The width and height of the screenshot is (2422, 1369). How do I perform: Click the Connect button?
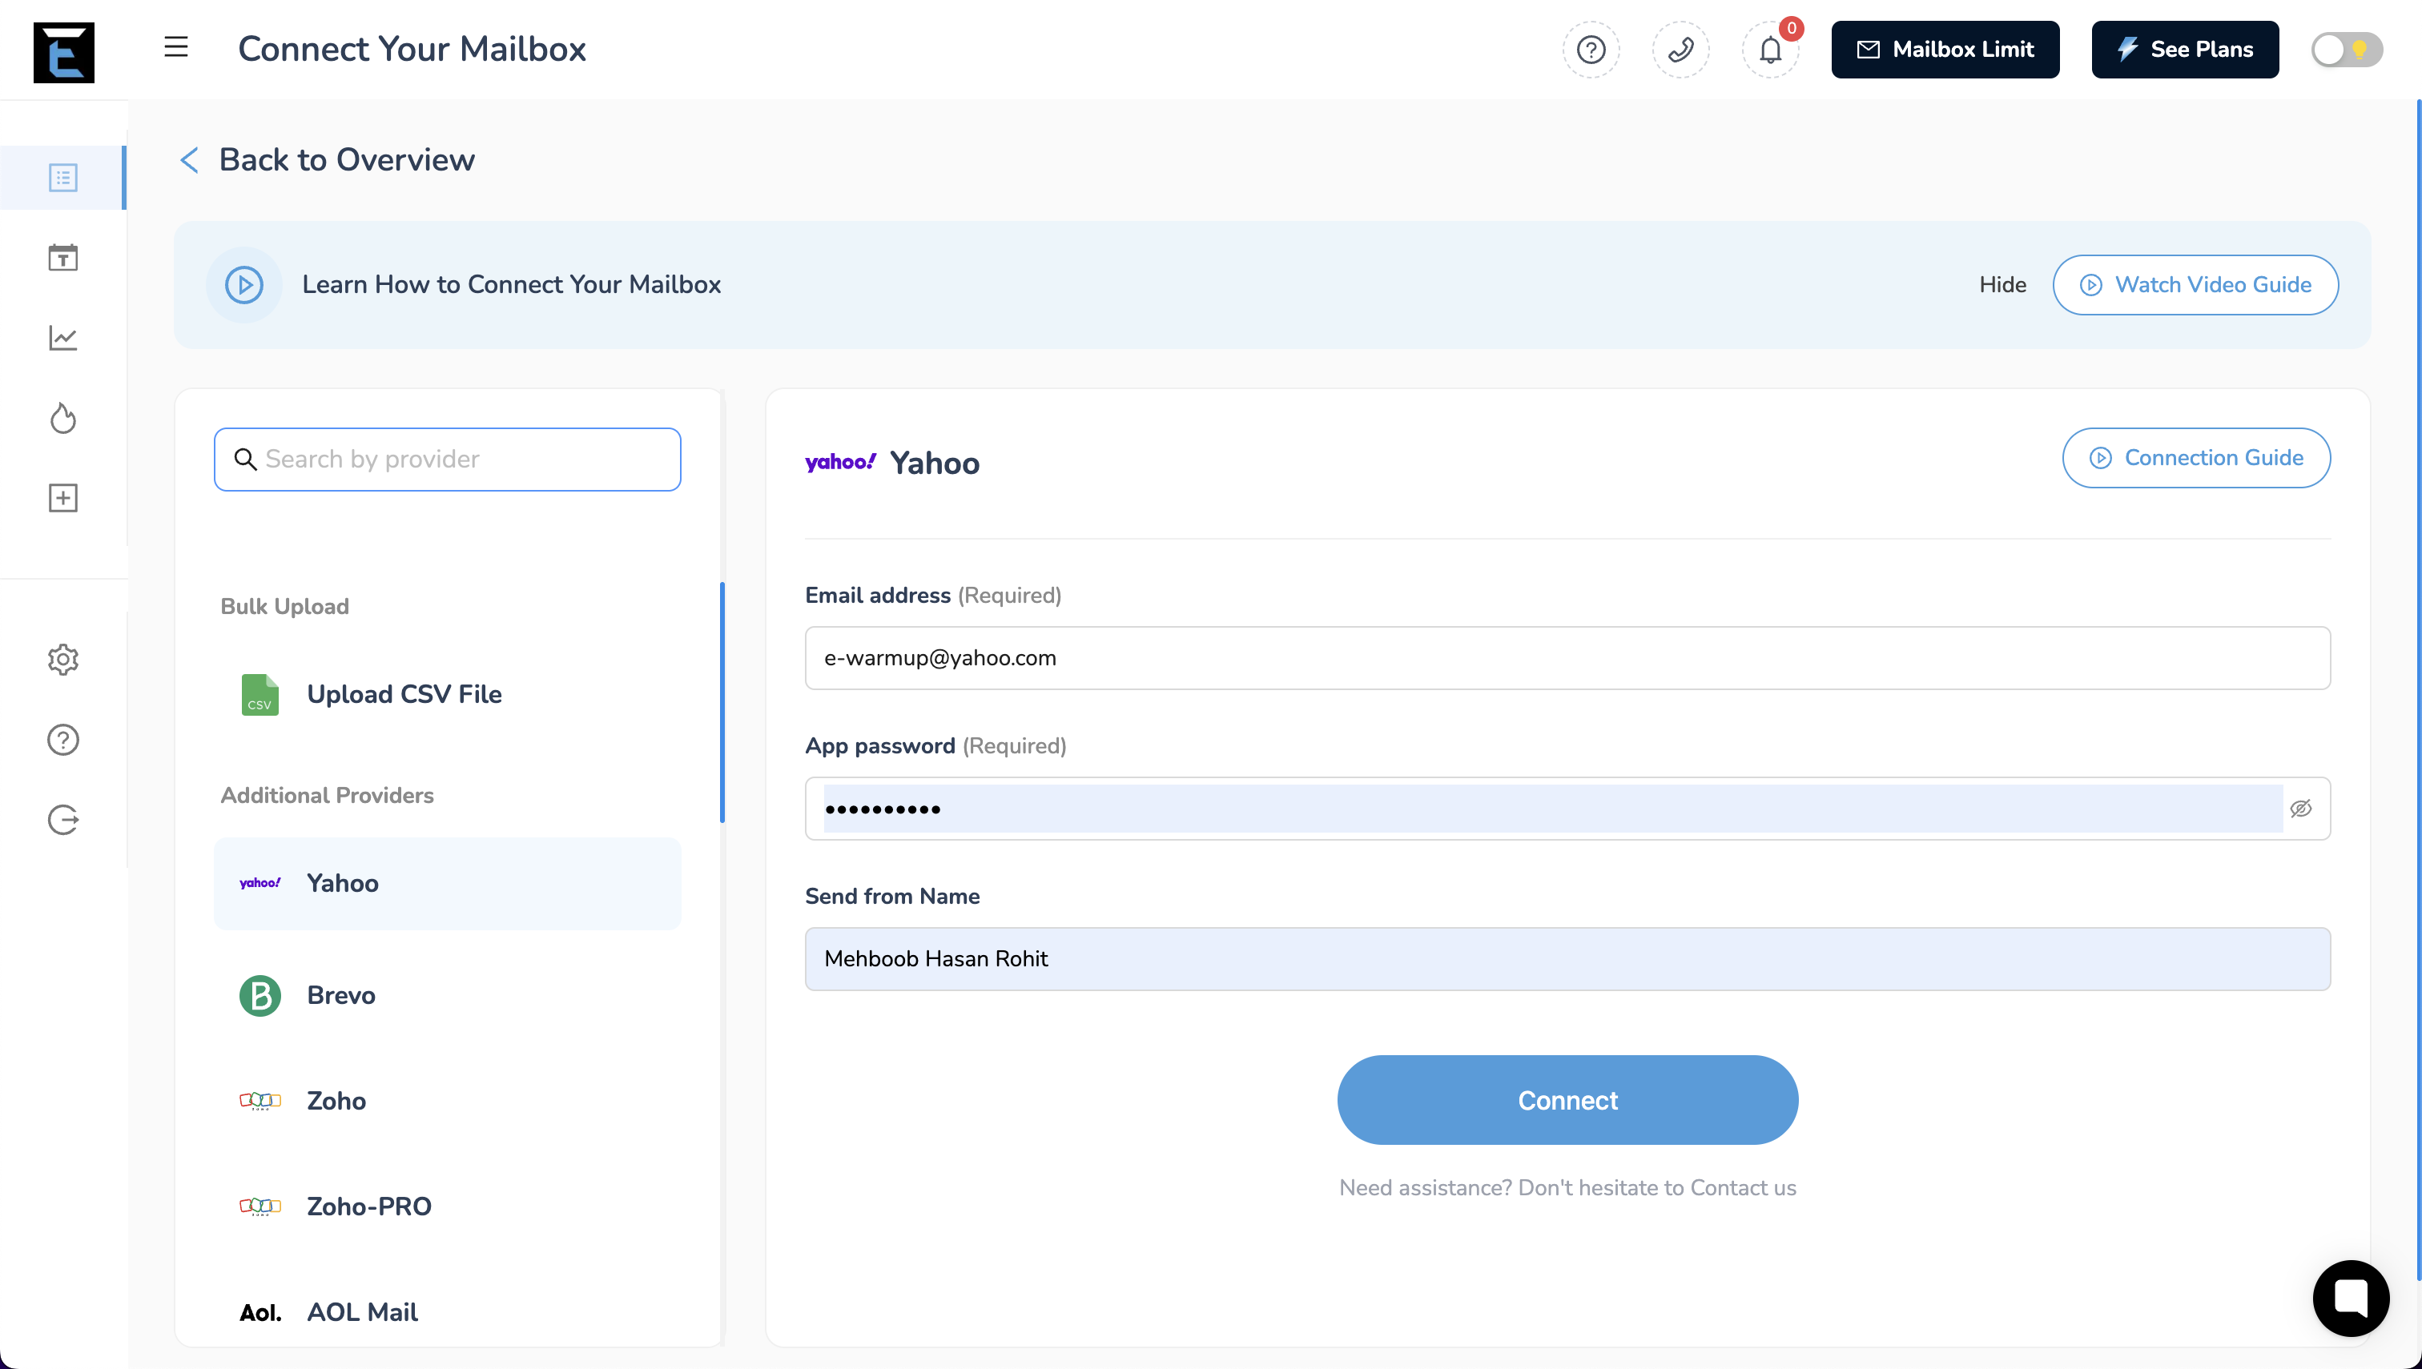pos(1567,1100)
